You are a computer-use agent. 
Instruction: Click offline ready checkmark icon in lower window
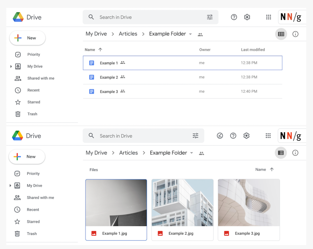coord(220,136)
